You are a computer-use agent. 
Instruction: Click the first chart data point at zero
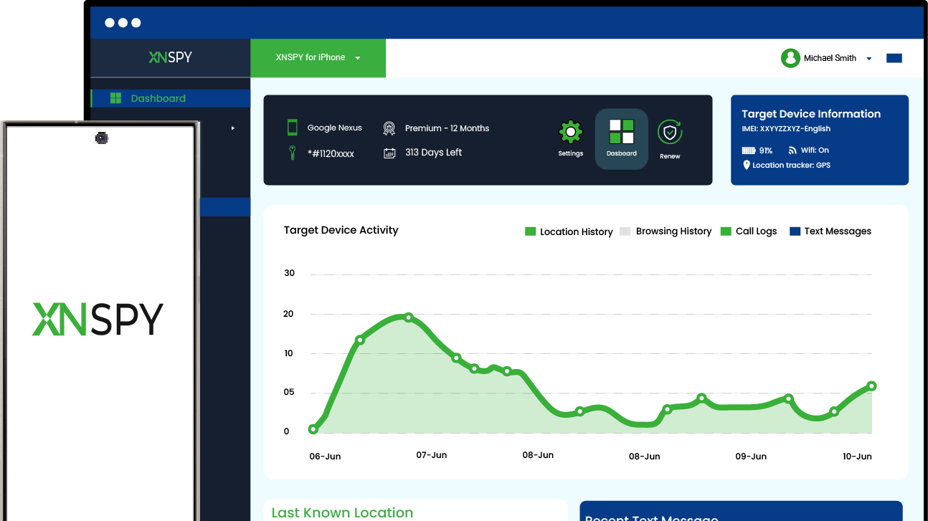pyautogui.click(x=313, y=429)
